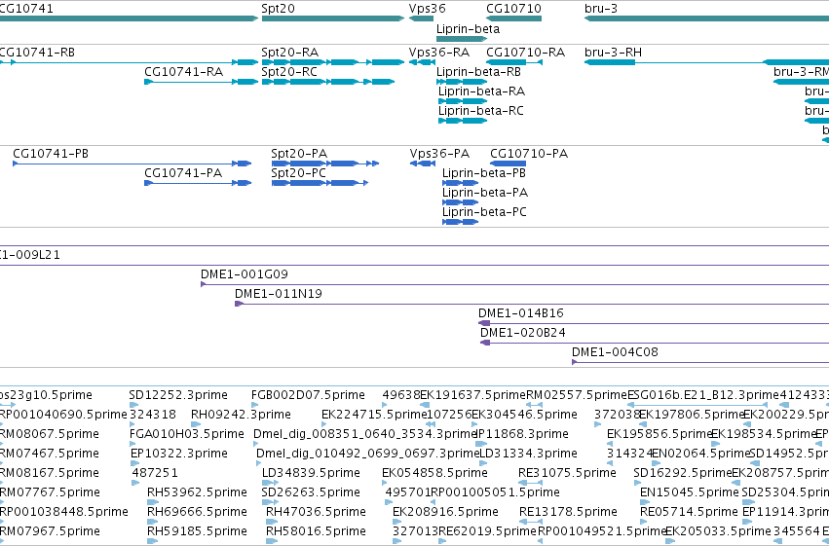Select the Liprin-beta-RB transcript label
829x546 pixels.
point(478,72)
